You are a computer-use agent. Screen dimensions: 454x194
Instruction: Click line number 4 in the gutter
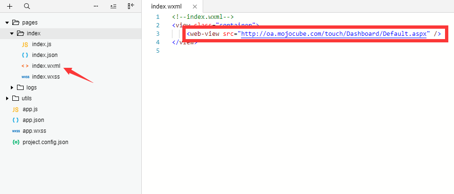[x=157, y=42]
